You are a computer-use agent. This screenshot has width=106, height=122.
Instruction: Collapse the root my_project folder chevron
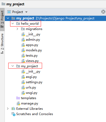(8, 18)
